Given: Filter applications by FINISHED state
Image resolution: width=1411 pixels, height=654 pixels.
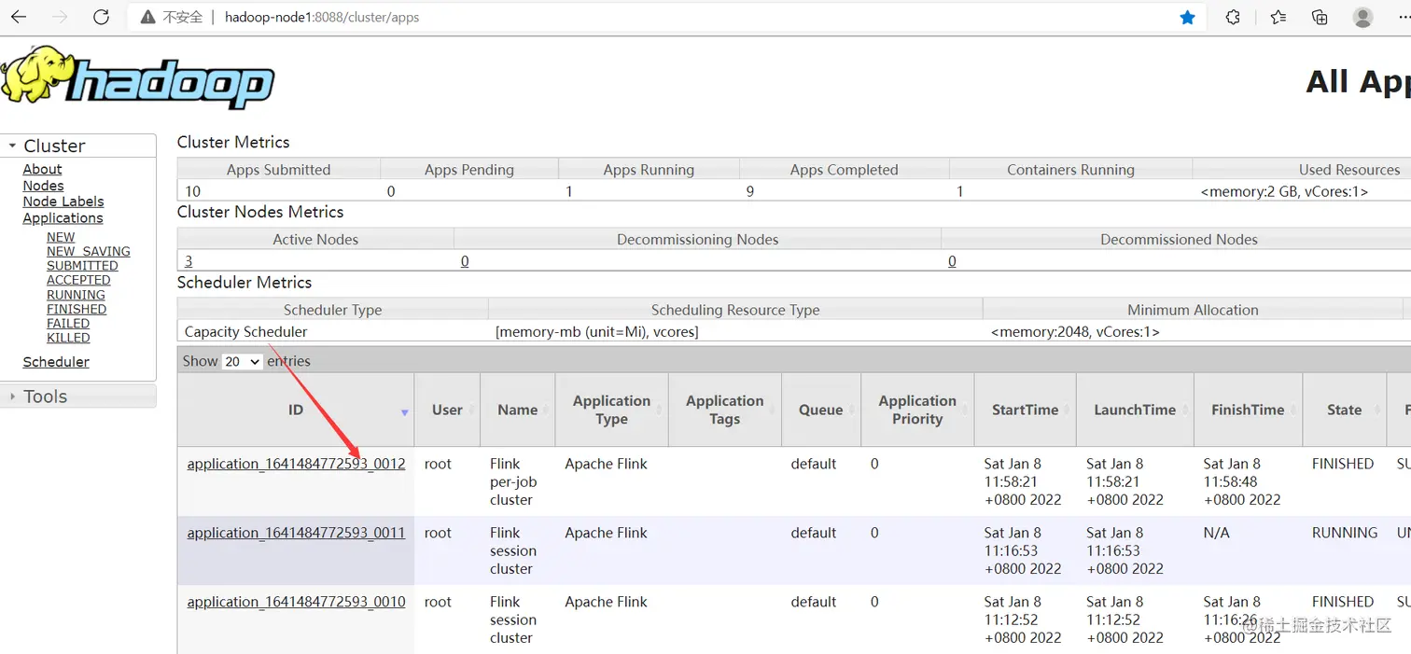Looking at the screenshot, I should coord(77,309).
